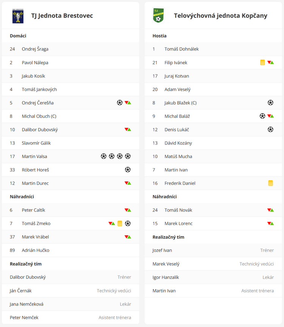Click Frederik Daniel's yellow card icon
This screenshot has width=284, height=327.
point(270,183)
